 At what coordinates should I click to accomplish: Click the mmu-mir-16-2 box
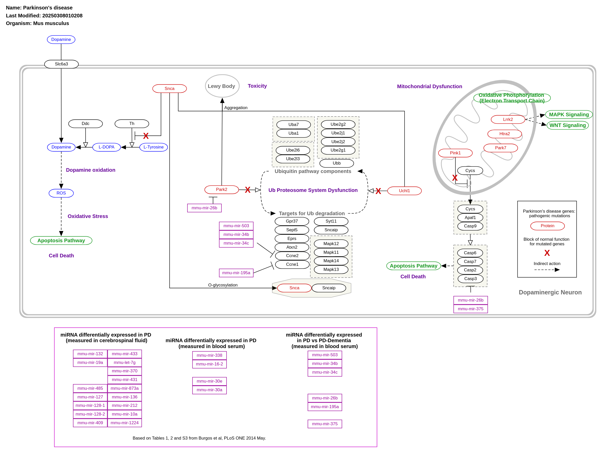[x=209, y=364]
